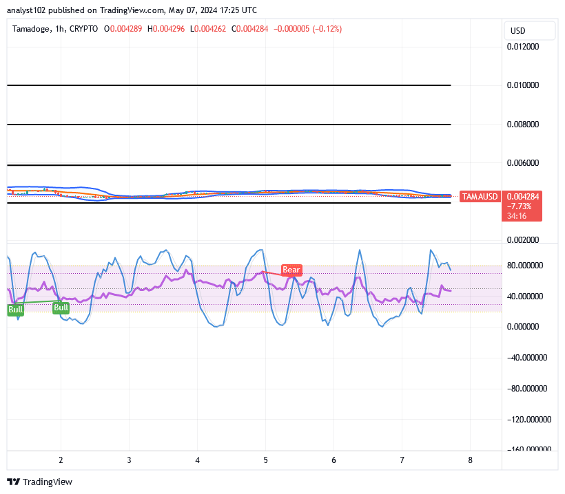Screen dimensions: 565x494
Task: Click the 0.008000 price axis label
Action: tap(523, 125)
